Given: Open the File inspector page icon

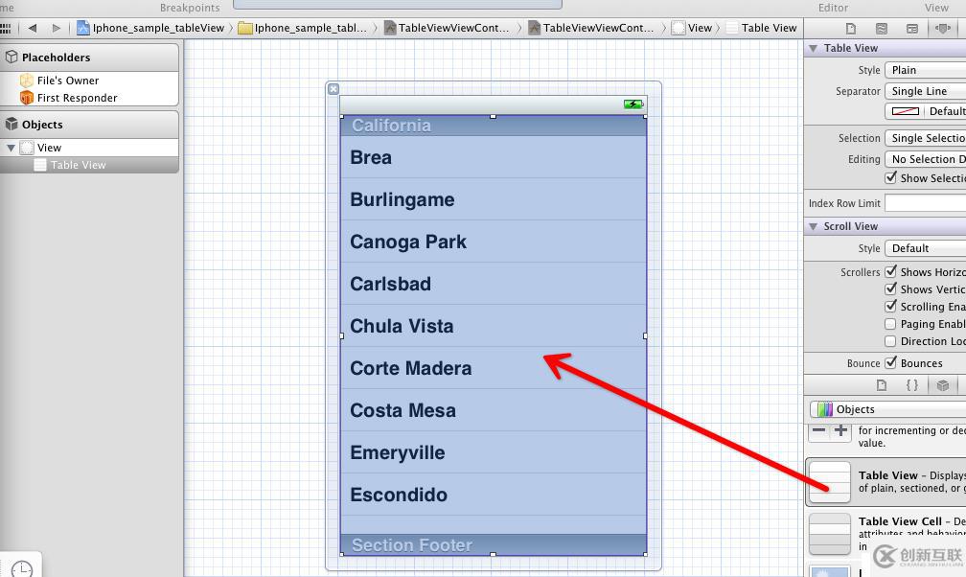Looking at the screenshot, I should click(x=851, y=29).
